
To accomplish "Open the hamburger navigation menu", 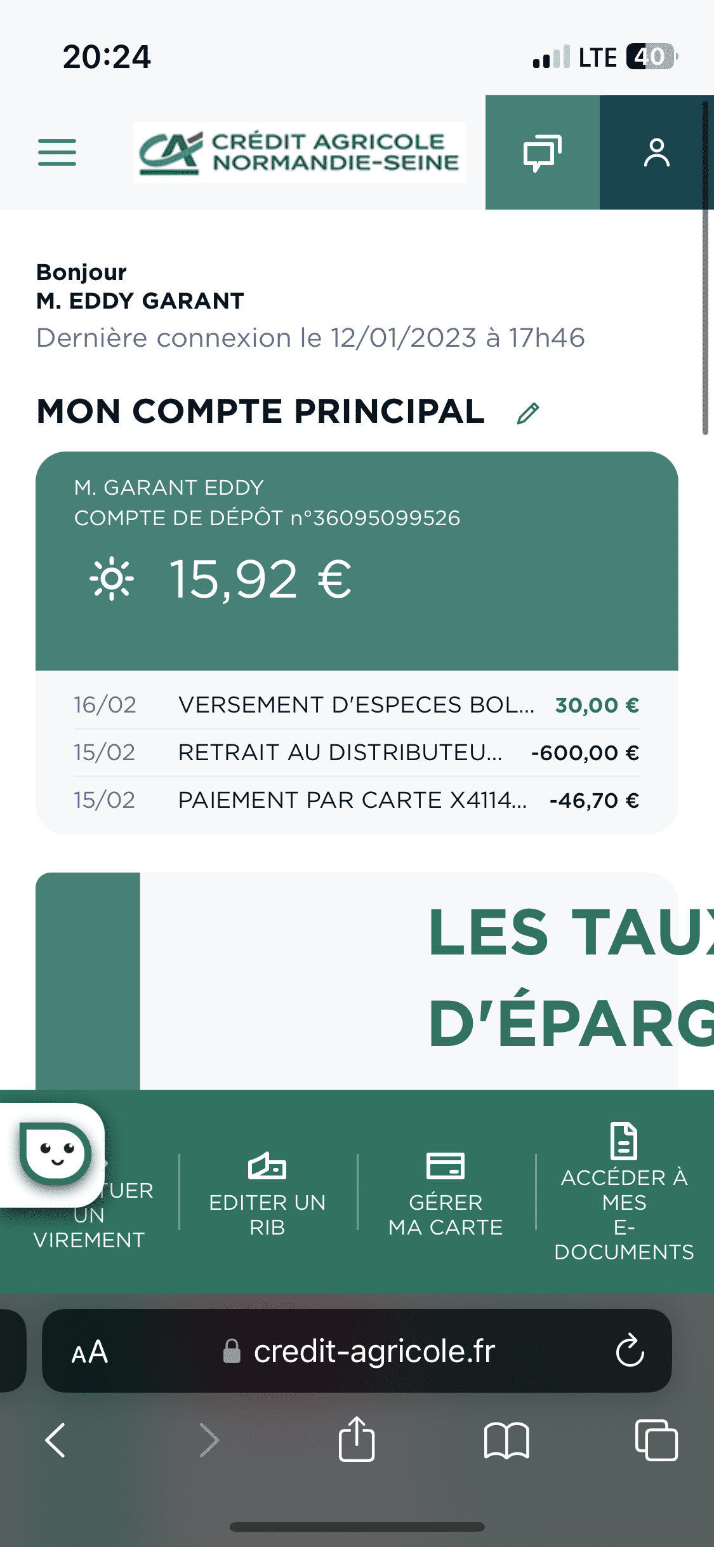I will tap(56, 152).
